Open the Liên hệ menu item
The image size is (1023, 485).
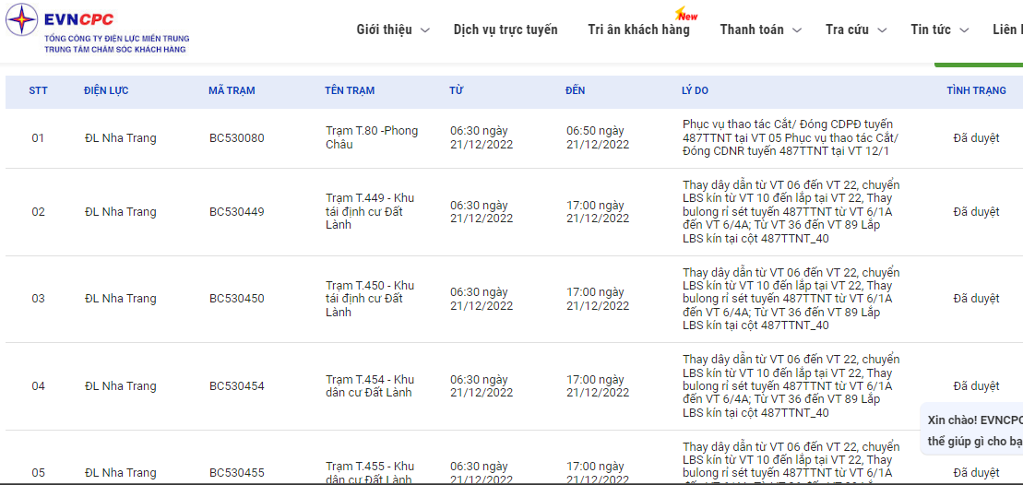pyautogui.click(x=1007, y=30)
